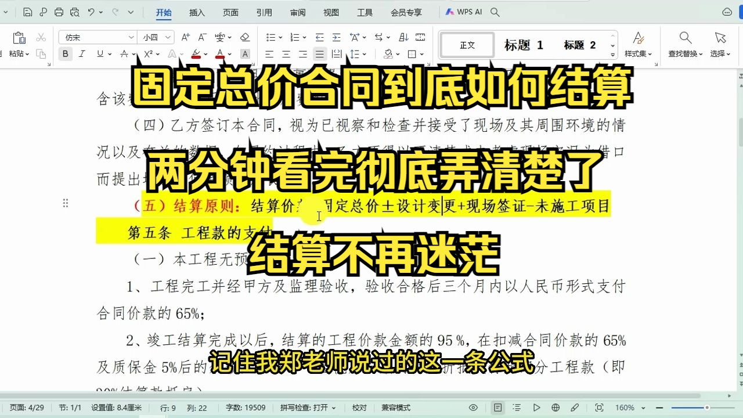The height and width of the screenshot is (418, 743).
Task: Open the 选择 dropdown
Action: (x=720, y=53)
